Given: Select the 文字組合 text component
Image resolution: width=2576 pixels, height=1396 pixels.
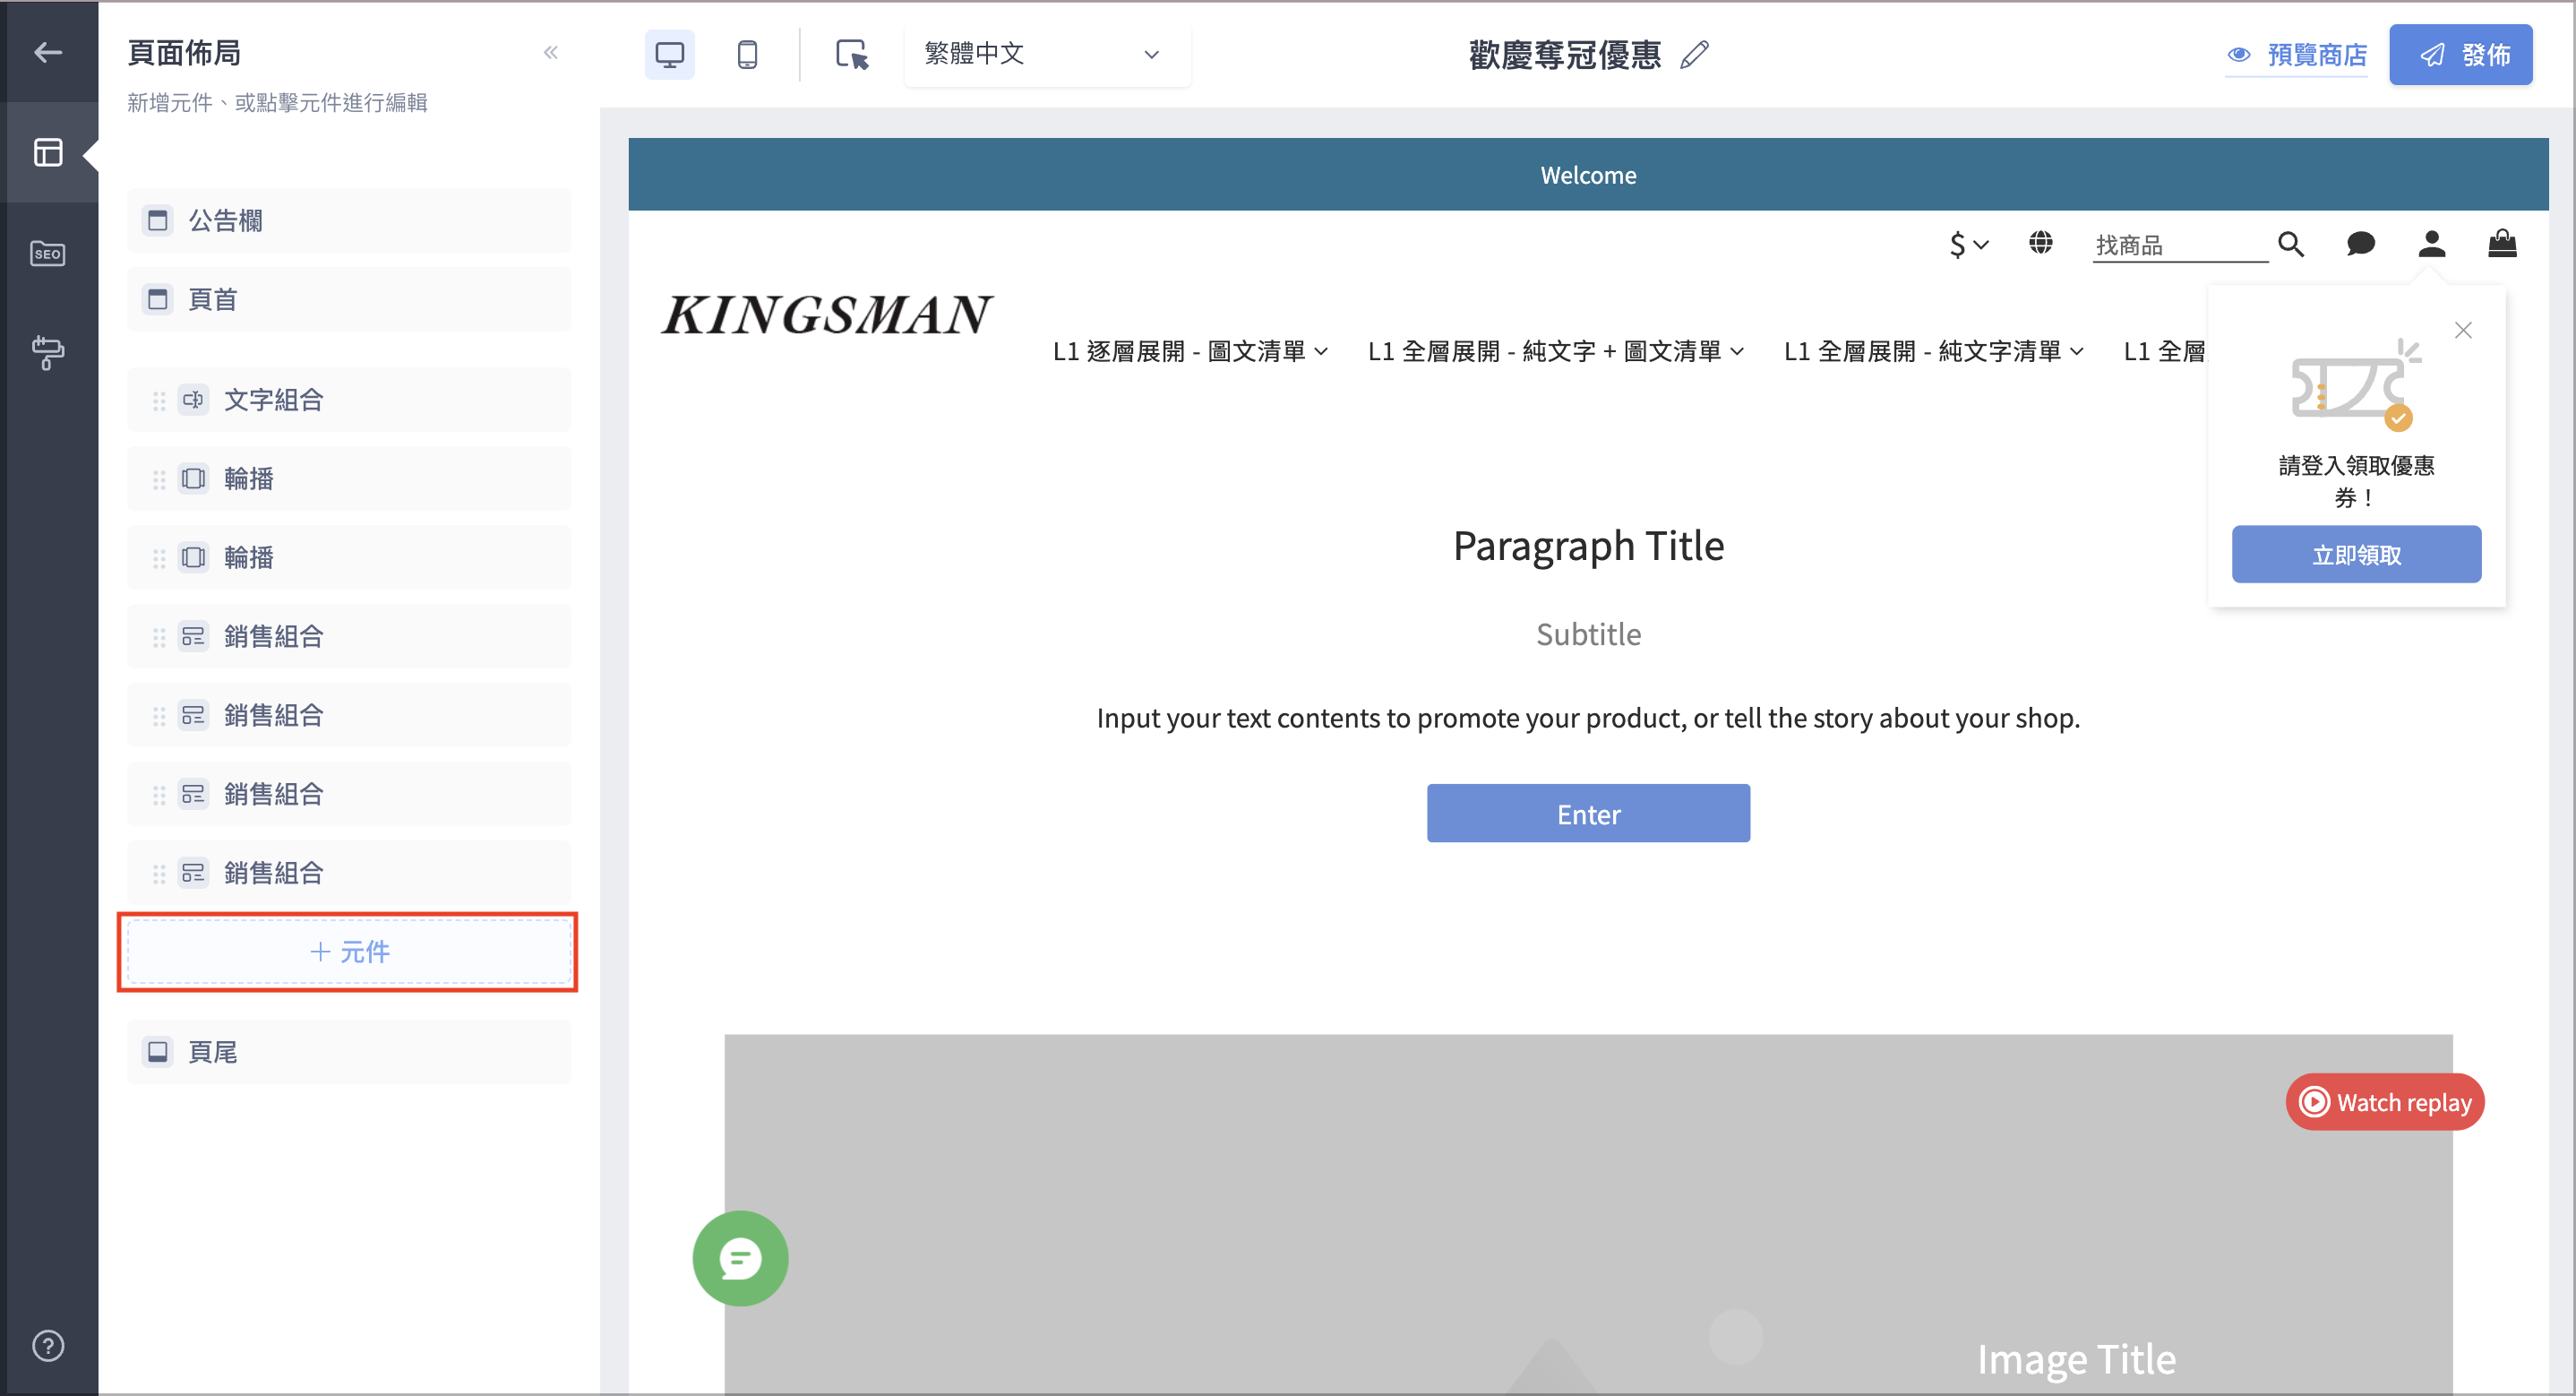Looking at the screenshot, I should 349,400.
